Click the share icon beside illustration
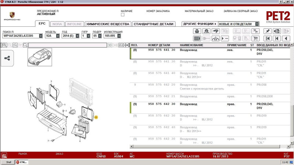This screenshot has height=165, width=294. pos(7,58)
